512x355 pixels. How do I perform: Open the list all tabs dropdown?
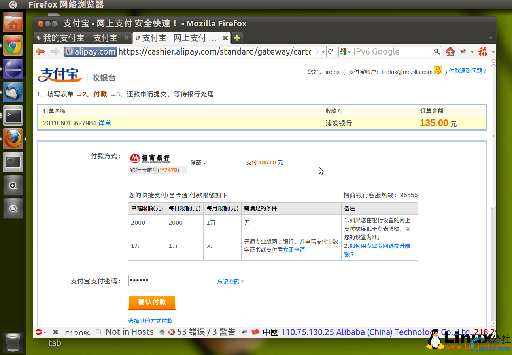[491, 38]
